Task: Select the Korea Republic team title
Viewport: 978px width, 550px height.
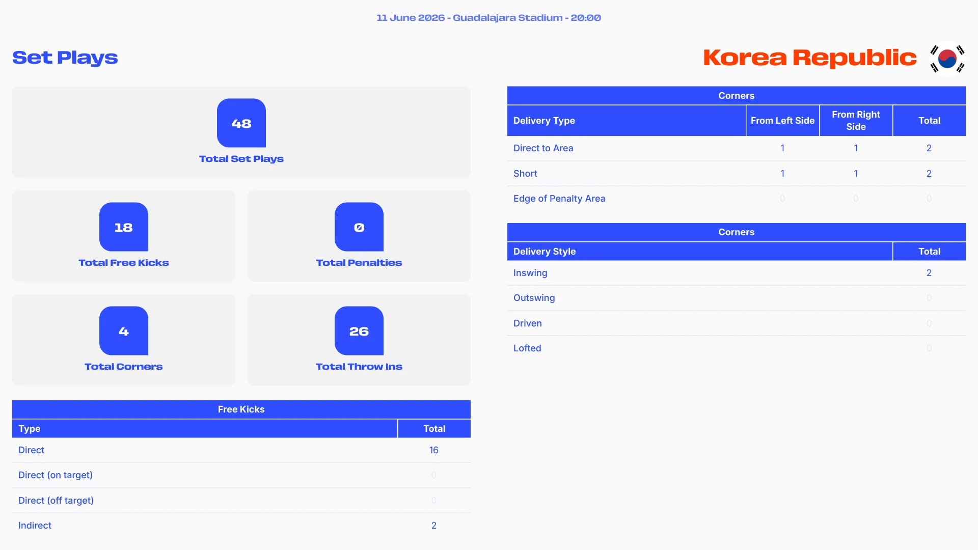Action: [810, 58]
